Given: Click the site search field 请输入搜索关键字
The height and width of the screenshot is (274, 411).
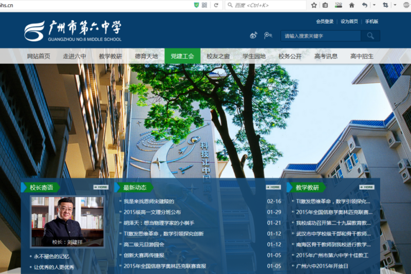Looking at the screenshot, I should click(321, 36).
